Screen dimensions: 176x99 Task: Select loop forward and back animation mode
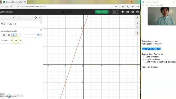click(4, 35)
